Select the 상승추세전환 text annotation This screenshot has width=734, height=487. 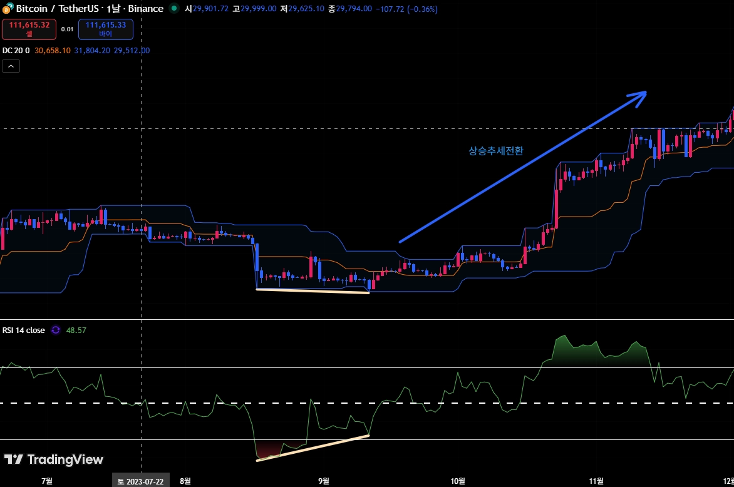[496, 151]
